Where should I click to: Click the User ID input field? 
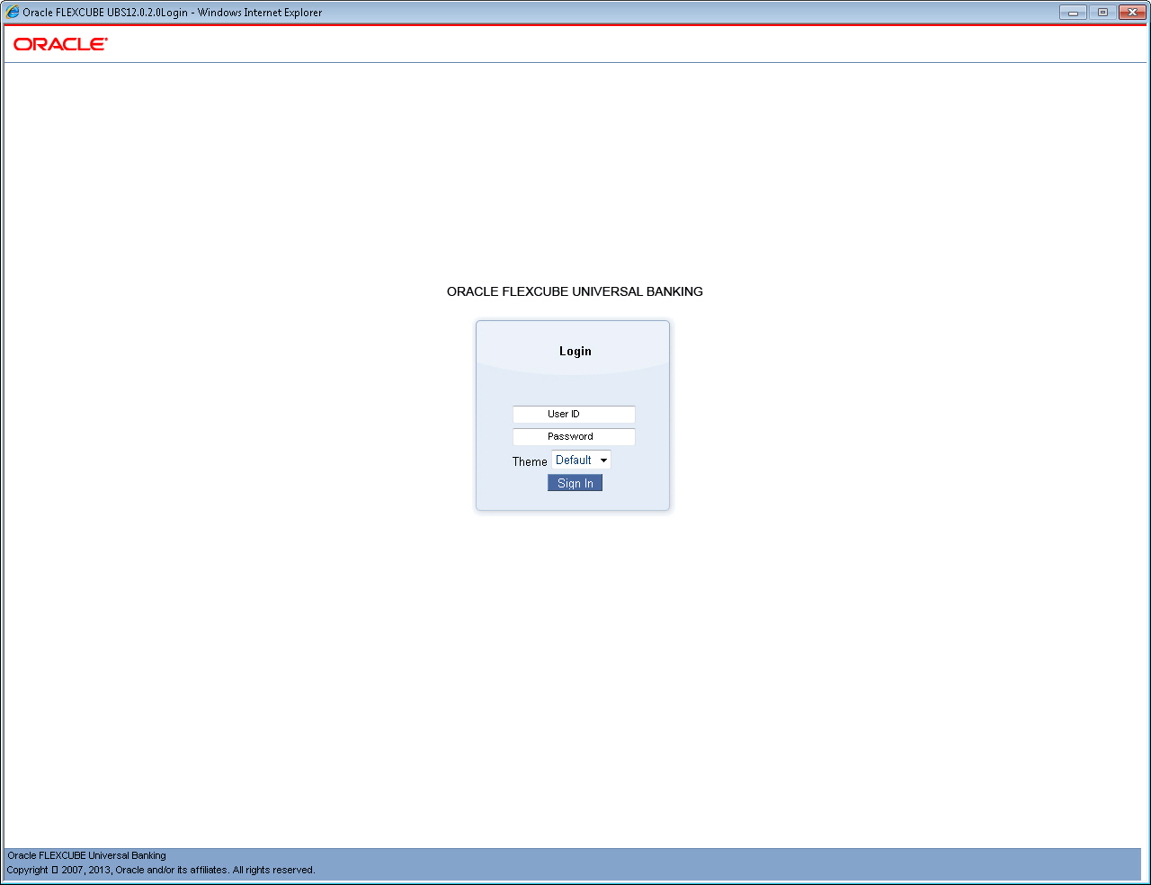click(x=574, y=415)
